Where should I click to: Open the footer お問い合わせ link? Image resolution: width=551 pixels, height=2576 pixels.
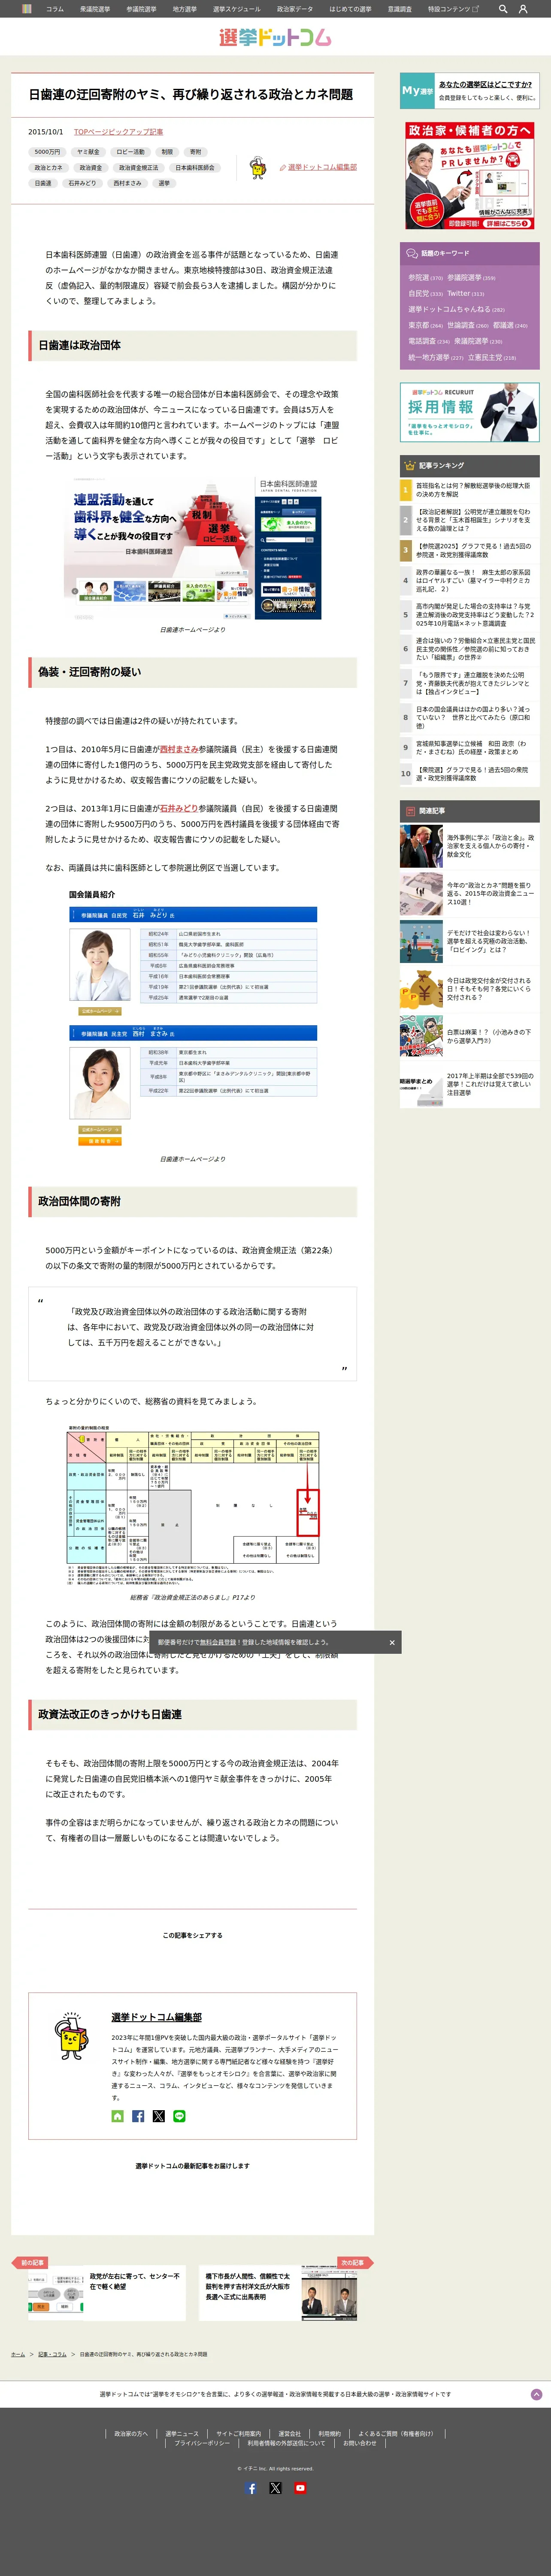point(360,2443)
